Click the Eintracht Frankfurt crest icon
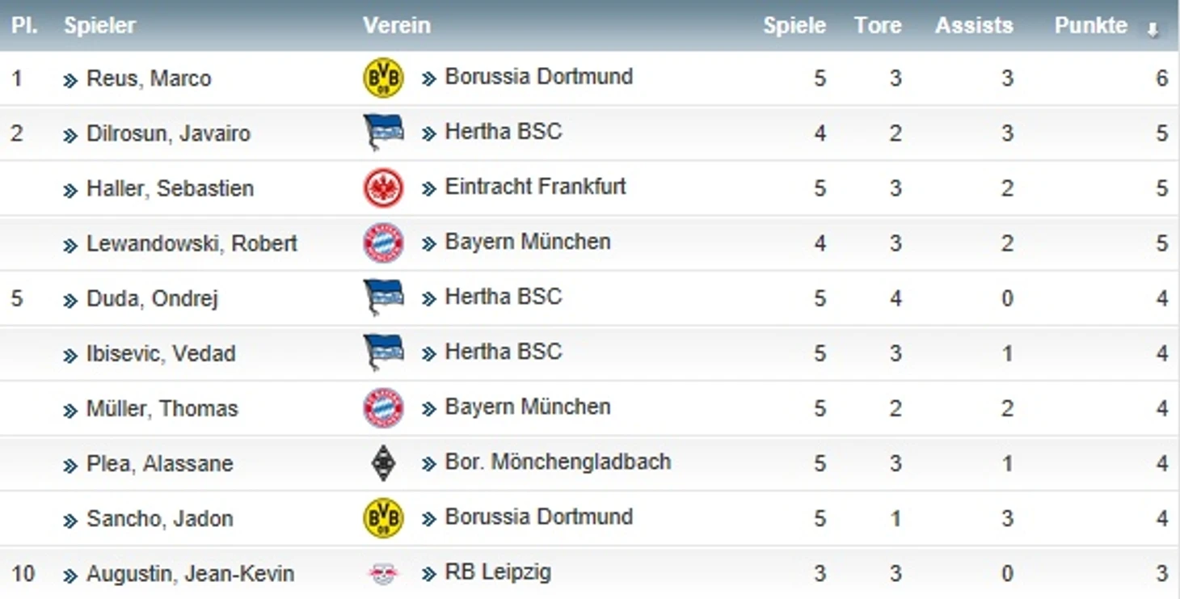Viewport: 1180px width, 599px height. [x=383, y=188]
